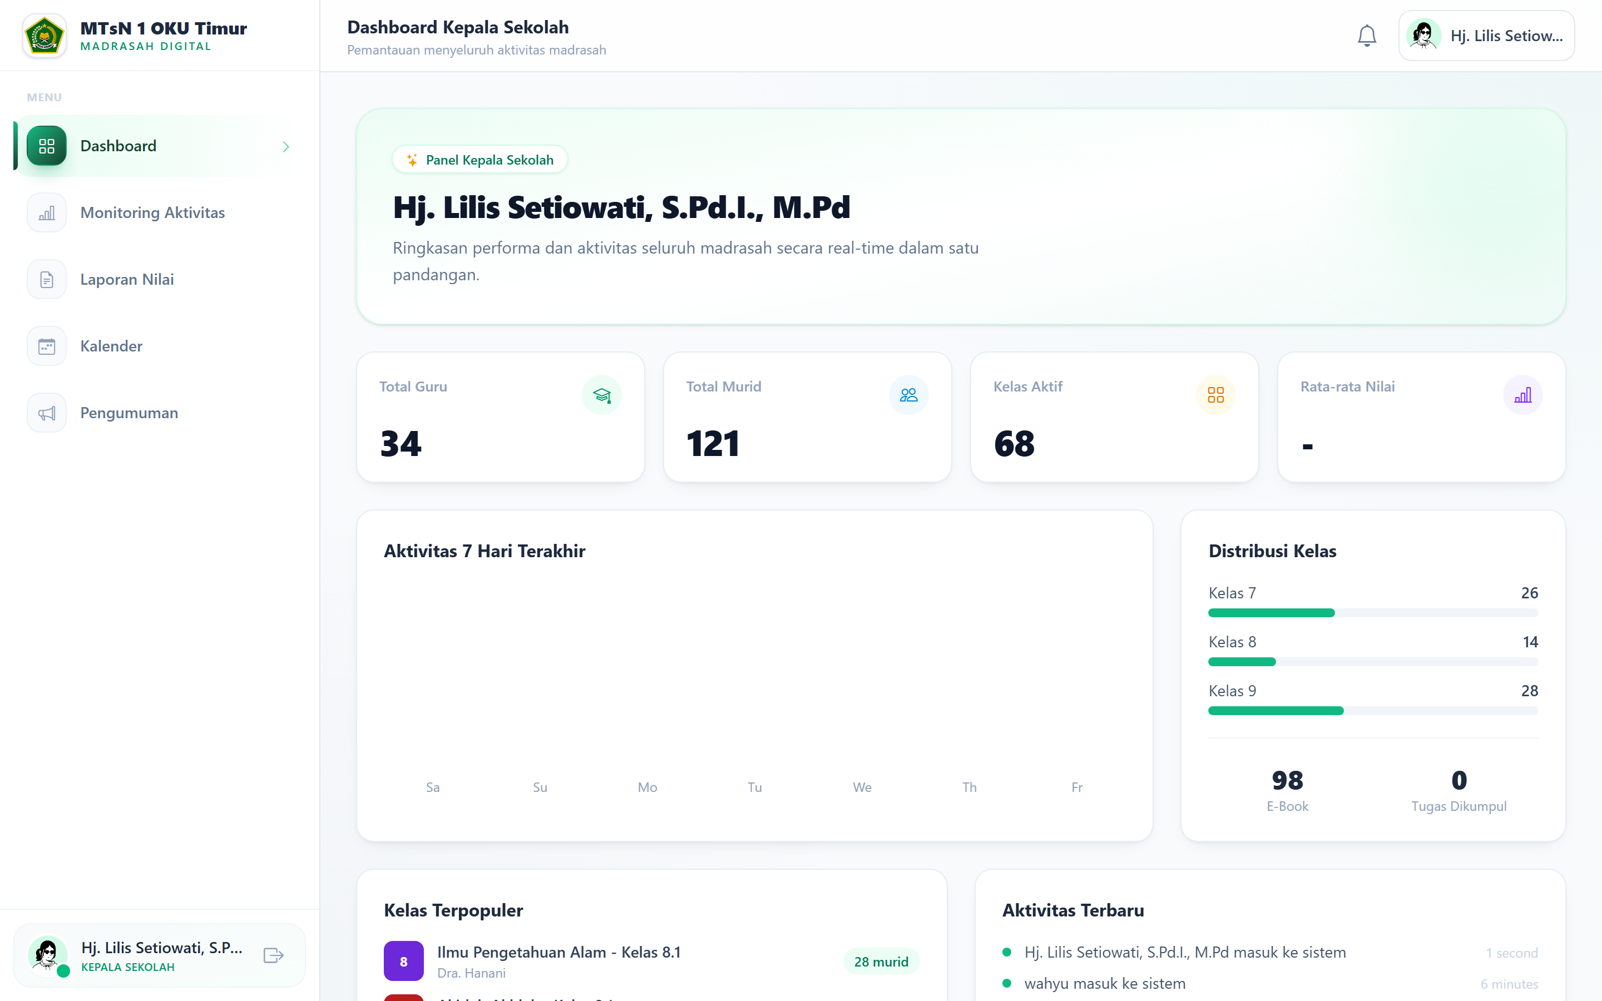Click the Distribusi Kelas heading
Screen dimensions: 1602x1001
point(1272,551)
